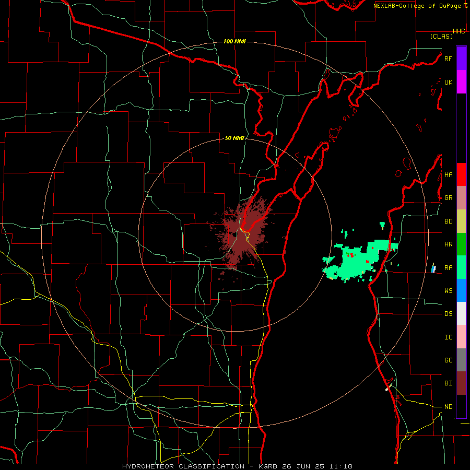Screen dimensions: 470x470
Task: Click the [CLAS] units label
Action: [441, 36]
